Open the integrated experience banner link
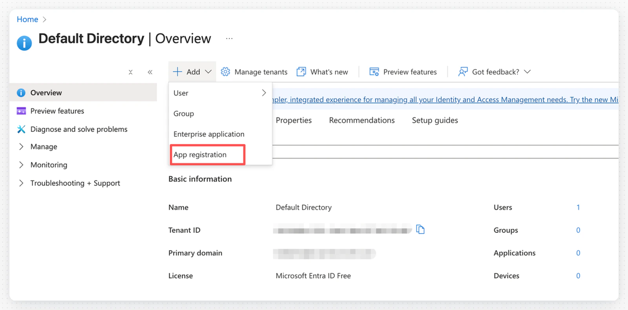The width and height of the screenshot is (628, 310). [x=445, y=99]
